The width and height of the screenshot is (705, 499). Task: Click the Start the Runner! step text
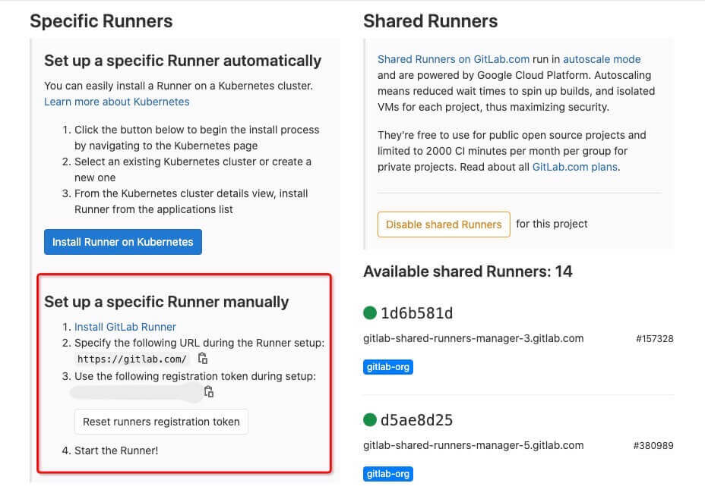(x=116, y=450)
